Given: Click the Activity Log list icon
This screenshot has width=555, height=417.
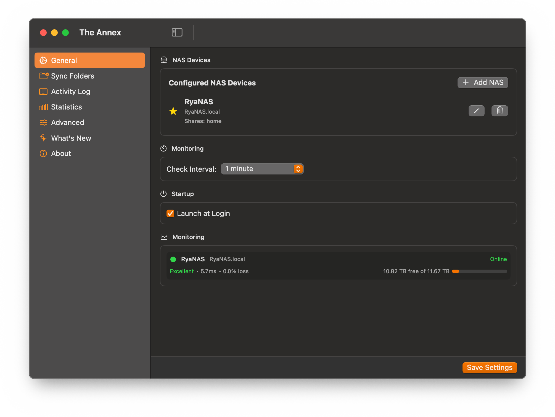Looking at the screenshot, I should (43, 92).
